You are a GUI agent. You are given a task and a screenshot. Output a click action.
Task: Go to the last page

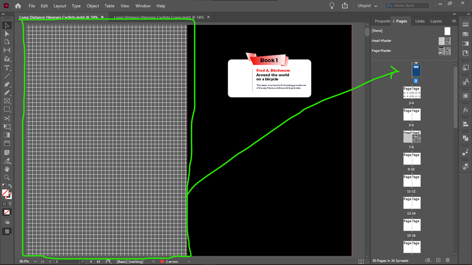(x=98, y=262)
